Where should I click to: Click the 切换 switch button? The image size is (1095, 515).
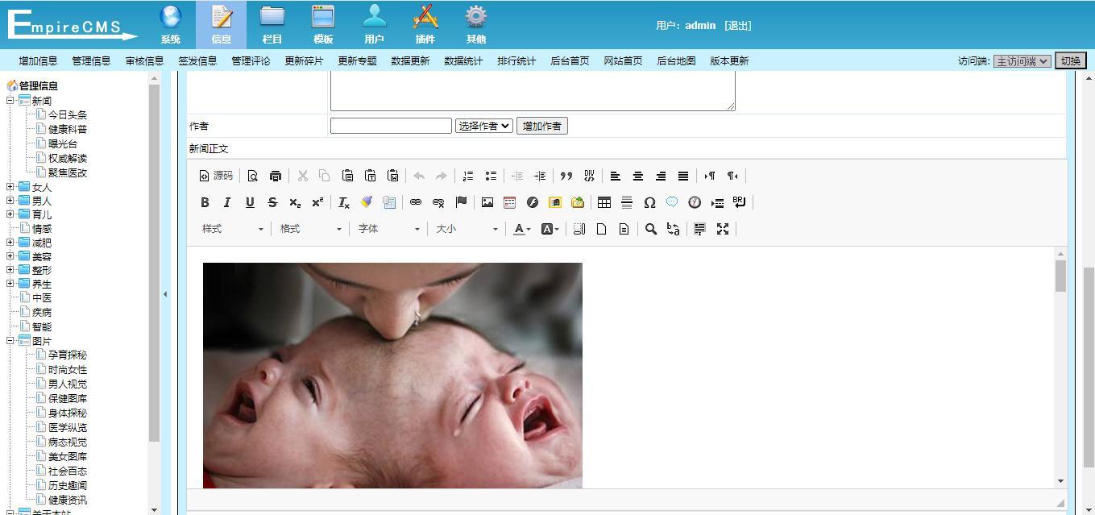pos(1071,60)
